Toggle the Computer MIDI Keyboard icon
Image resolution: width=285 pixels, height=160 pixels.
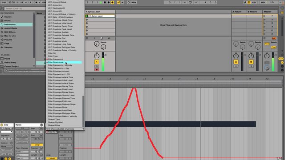pos(249,2)
